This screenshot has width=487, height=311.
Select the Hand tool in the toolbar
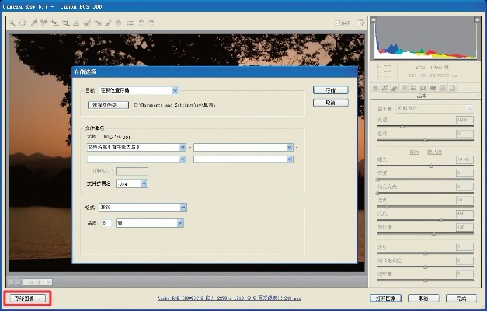click(23, 23)
